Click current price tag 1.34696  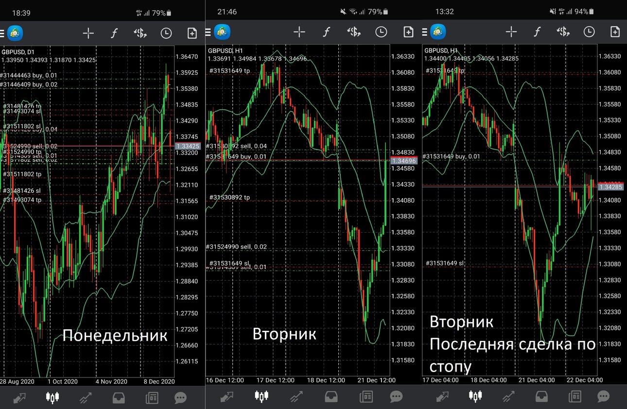(x=404, y=160)
